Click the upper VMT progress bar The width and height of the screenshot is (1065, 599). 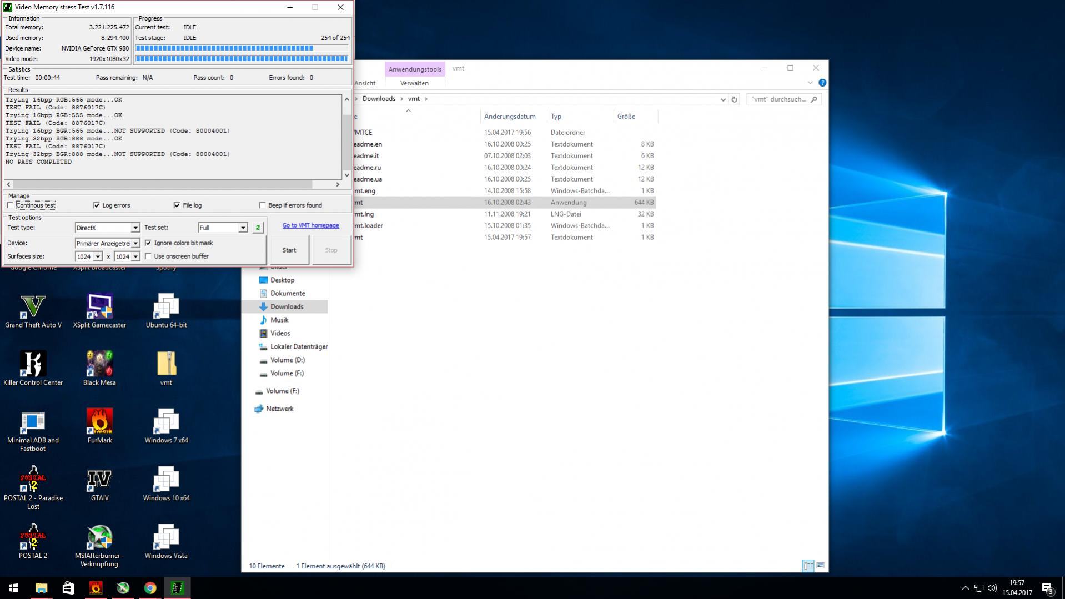[242, 48]
